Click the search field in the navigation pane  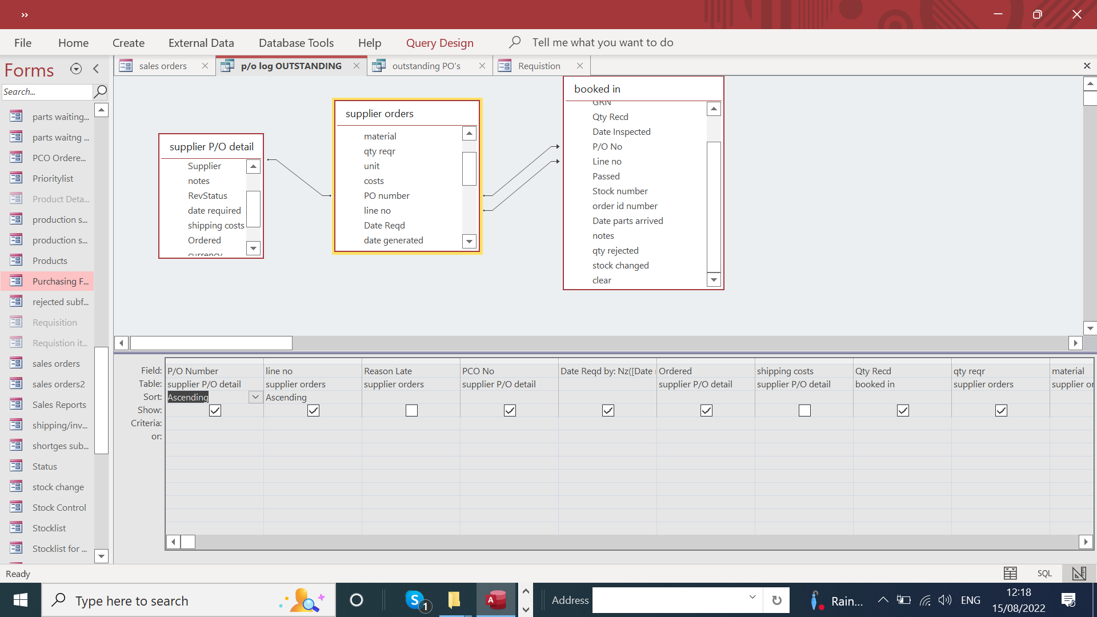47,91
